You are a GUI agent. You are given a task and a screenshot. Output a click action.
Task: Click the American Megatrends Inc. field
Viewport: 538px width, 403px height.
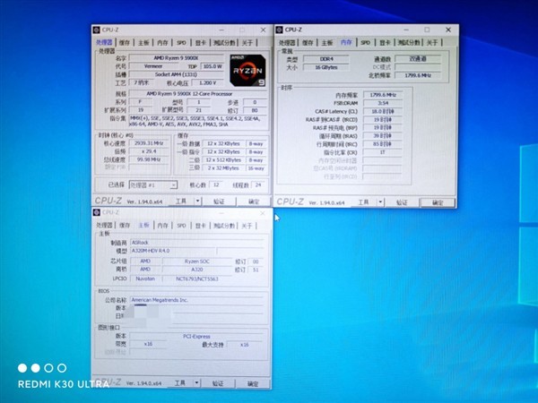click(x=197, y=300)
